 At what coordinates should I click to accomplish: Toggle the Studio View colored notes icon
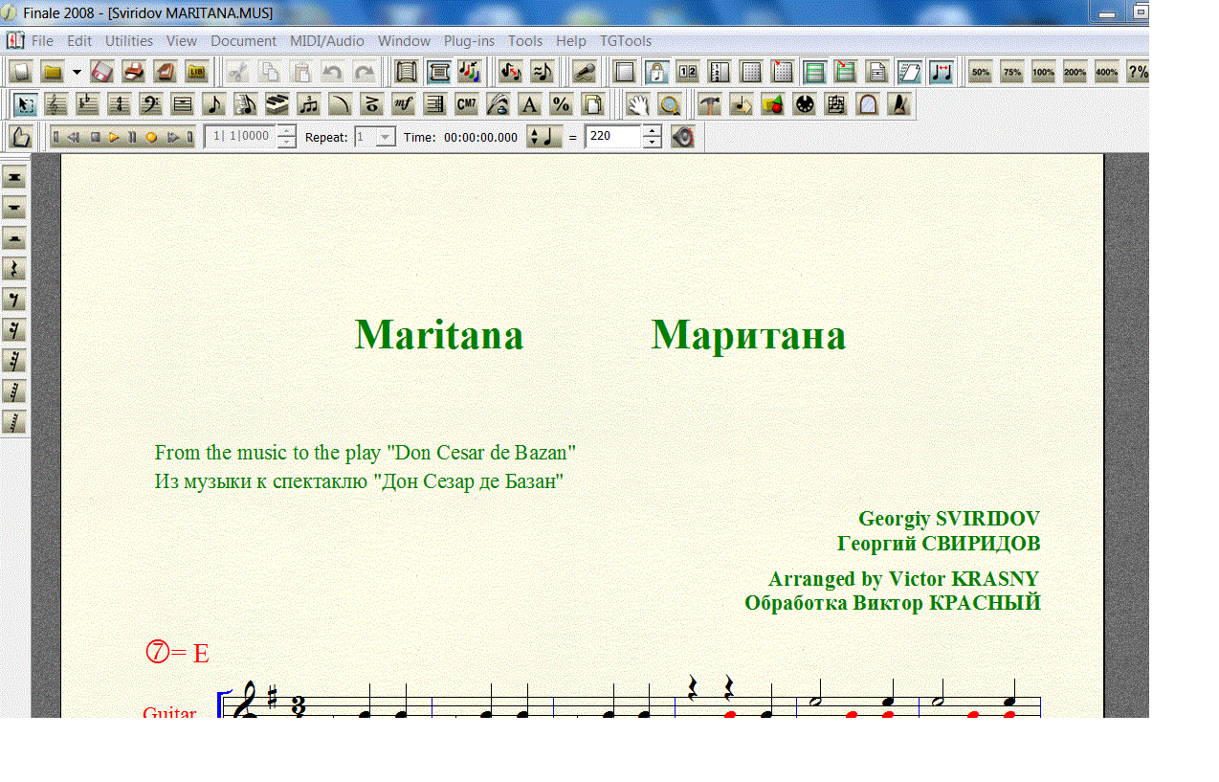click(x=469, y=72)
